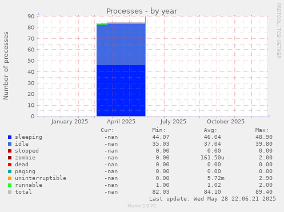Select the 'idle' legend label

(x=22, y=144)
